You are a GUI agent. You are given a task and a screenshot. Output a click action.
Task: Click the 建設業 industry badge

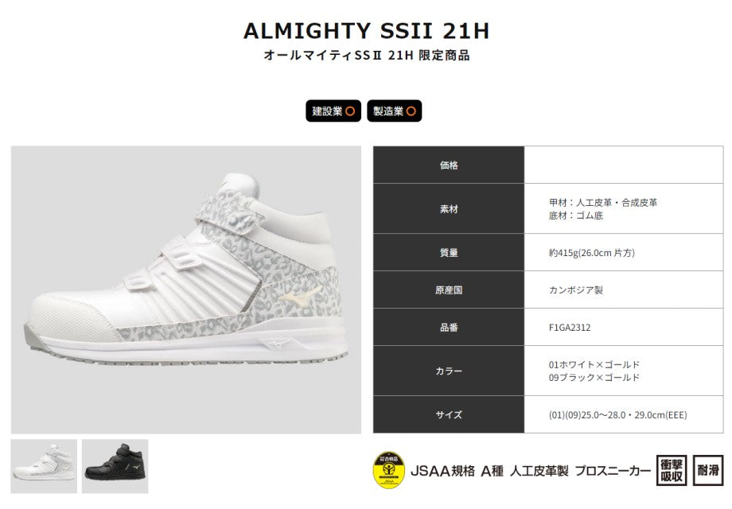(x=333, y=111)
